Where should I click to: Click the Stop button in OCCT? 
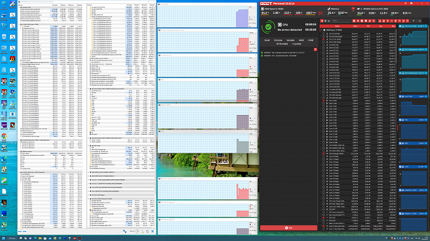(288, 227)
